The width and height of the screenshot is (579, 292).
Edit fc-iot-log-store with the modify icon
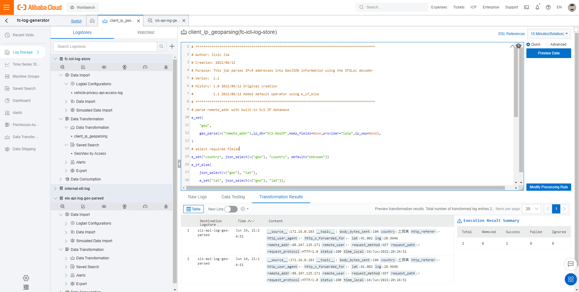coord(83,67)
